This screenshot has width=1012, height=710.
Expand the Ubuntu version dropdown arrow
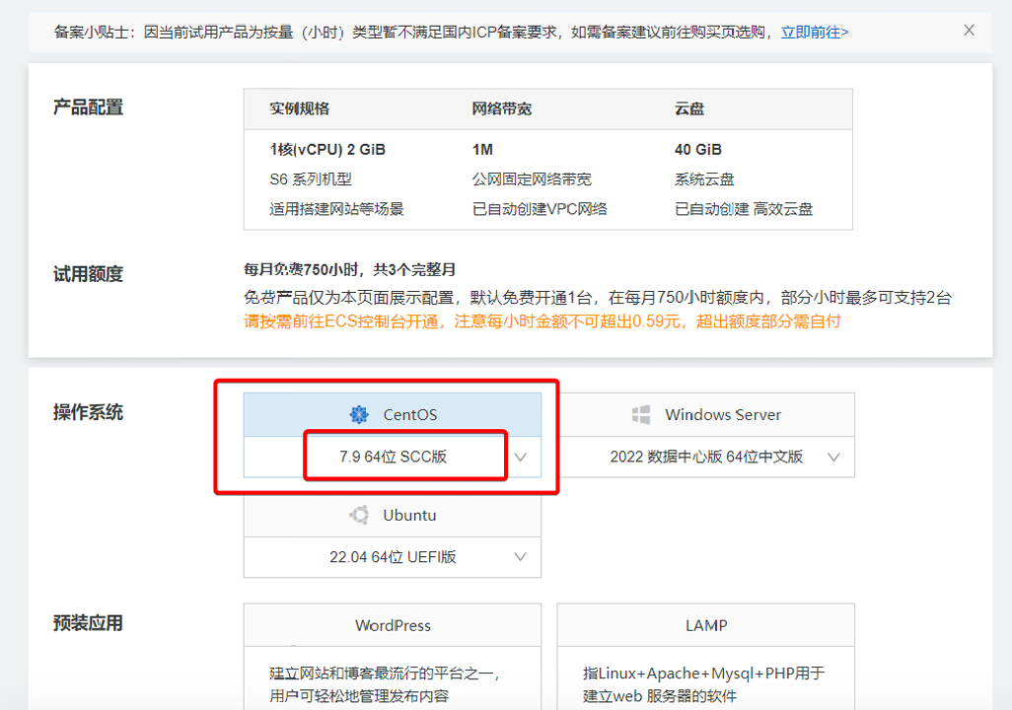[520, 557]
